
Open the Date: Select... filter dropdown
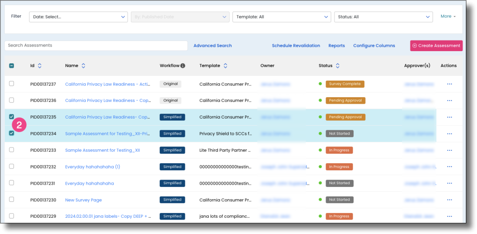pos(78,17)
